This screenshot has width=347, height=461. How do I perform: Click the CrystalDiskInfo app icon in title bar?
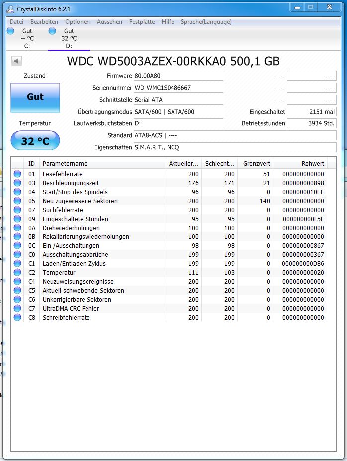pyautogui.click(x=10, y=9)
